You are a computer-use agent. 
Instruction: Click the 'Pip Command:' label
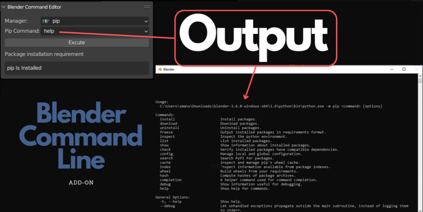click(x=22, y=31)
